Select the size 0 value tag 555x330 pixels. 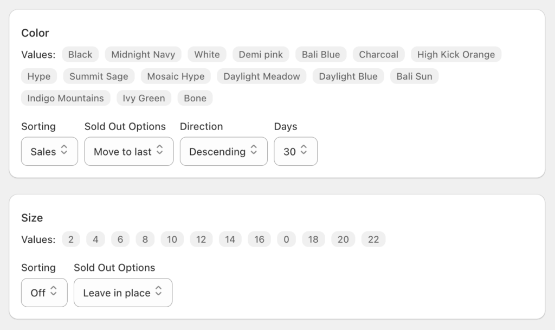tap(286, 240)
